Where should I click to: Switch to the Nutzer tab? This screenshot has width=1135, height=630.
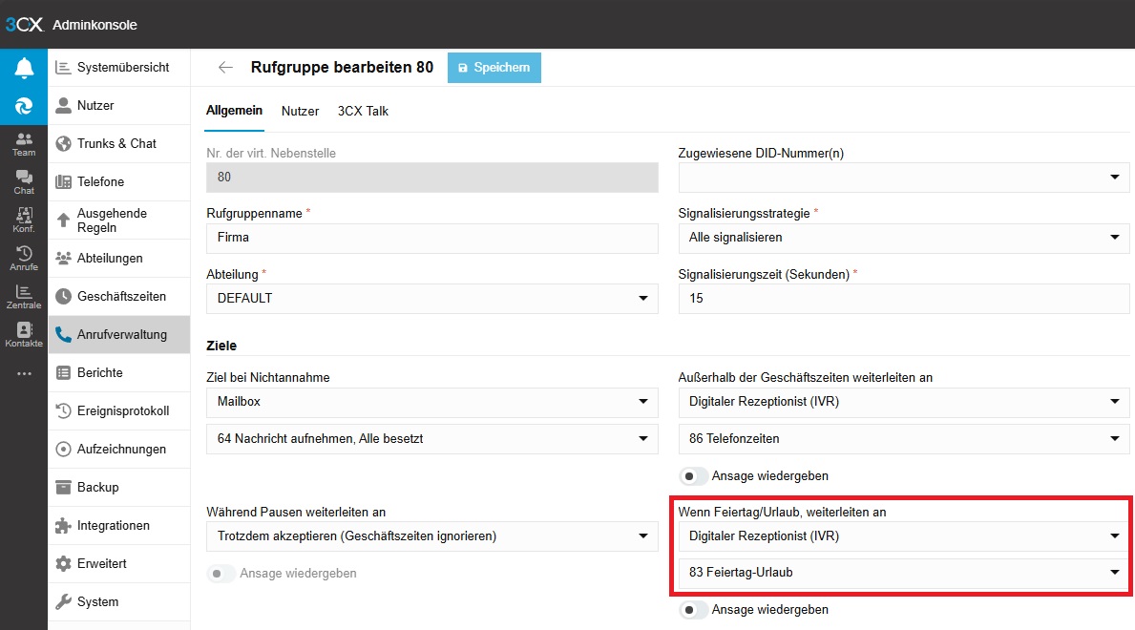coord(300,111)
